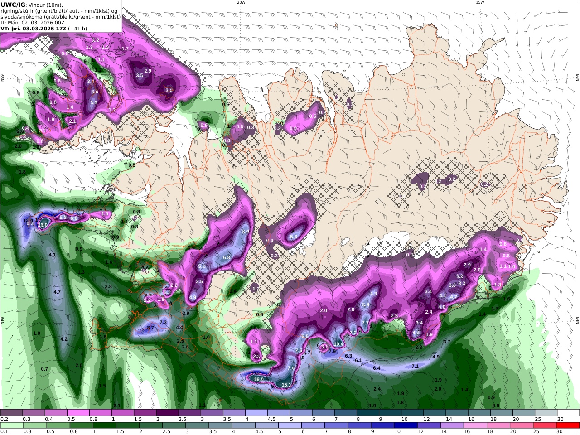Click the 5.6 snowfall value on map
The height and width of the screenshot is (435, 580).
(294, 237)
